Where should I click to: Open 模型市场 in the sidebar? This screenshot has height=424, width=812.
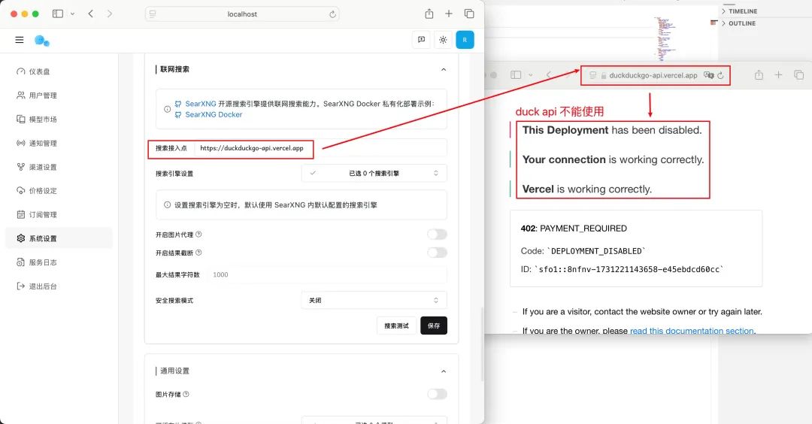click(59, 119)
